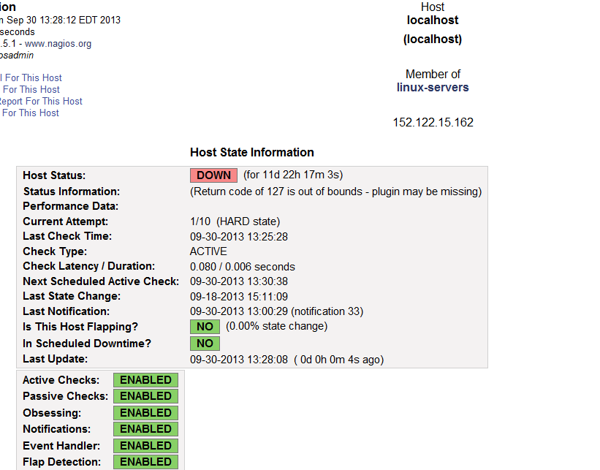
Task: Open the link directly below Report For This Host
Action: 30,113
